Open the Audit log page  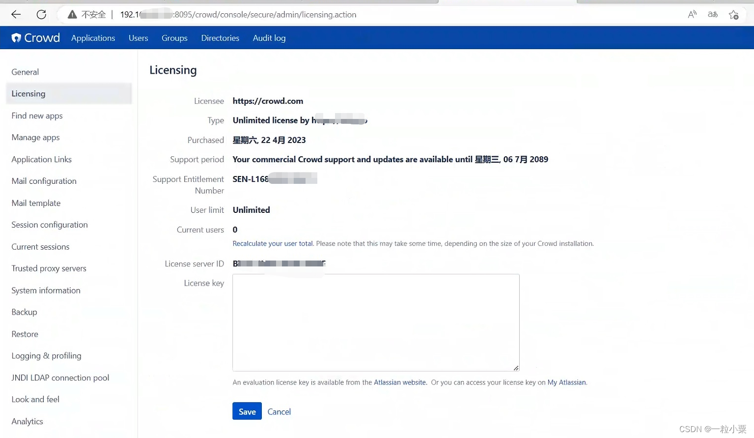coord(269,38)
